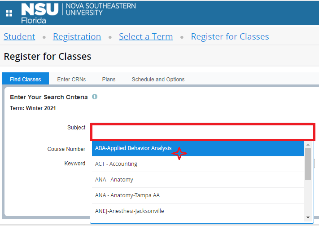
Task: Switch to the Enter CRNs tab
Action: (x=71, y=79)
